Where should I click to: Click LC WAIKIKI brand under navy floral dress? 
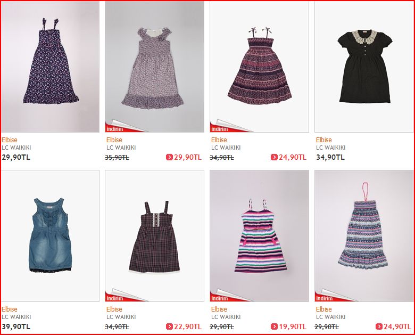click(16, 148)
